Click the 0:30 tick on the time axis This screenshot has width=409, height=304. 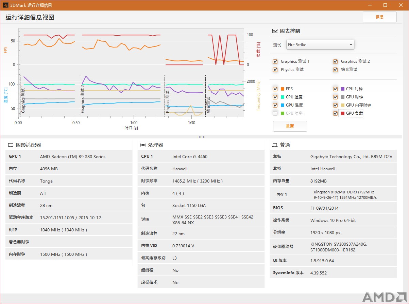click(x=76, y=123)
